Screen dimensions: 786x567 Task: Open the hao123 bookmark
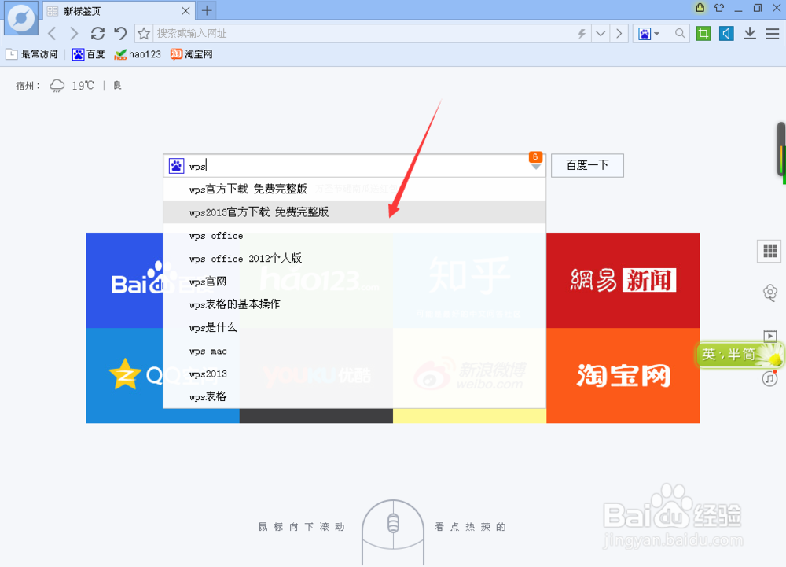[137, 53]
